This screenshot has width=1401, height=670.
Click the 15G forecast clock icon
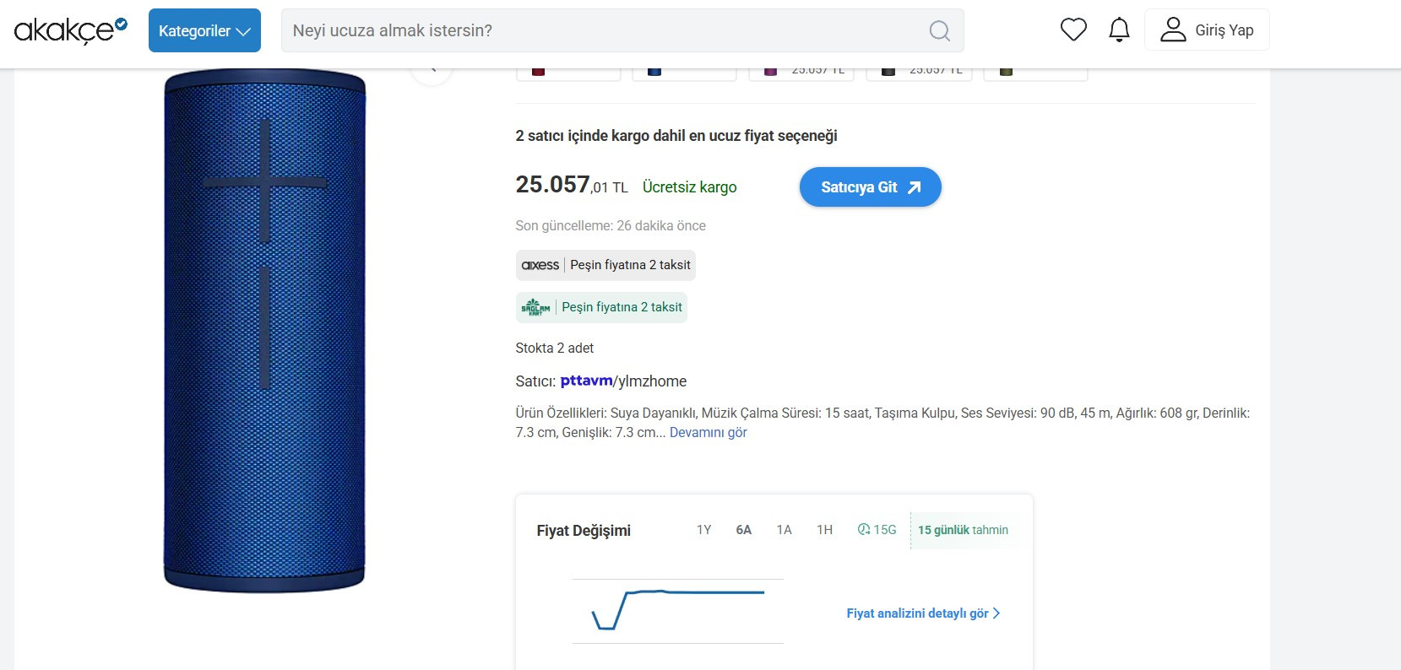pos(863,530)
